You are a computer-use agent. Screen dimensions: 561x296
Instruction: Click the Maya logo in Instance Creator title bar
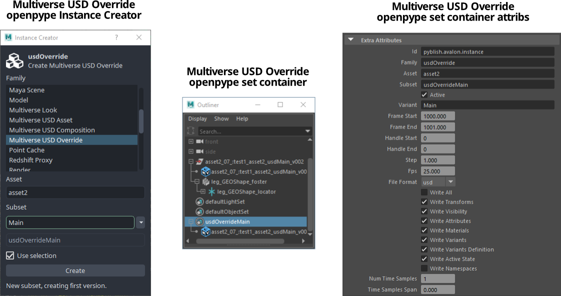[8, 37]
